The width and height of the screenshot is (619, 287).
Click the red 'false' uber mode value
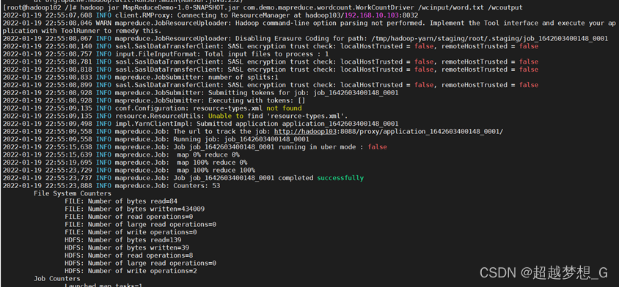[378, 147]
